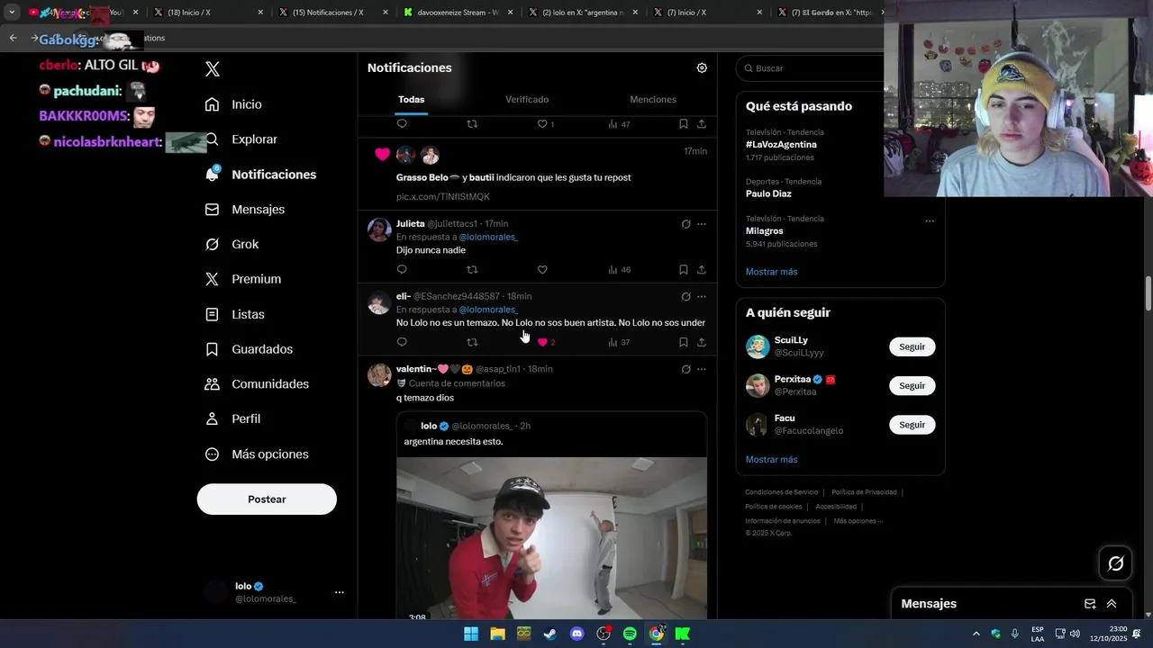
Task: Open Discord from the taskbar
Action: tap(577, 634)
